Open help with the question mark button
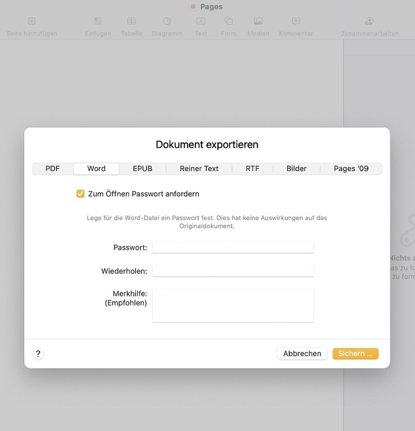Screen dimensions: 415x431 pyautogui.click(x=38, y=353)
